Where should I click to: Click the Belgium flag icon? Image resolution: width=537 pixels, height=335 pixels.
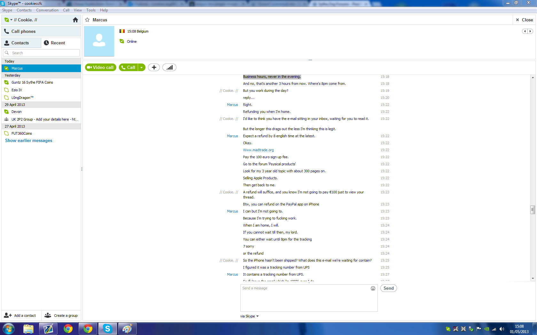(122, 31)
